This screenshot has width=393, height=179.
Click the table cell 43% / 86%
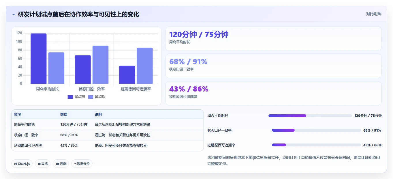pos(69,146)
